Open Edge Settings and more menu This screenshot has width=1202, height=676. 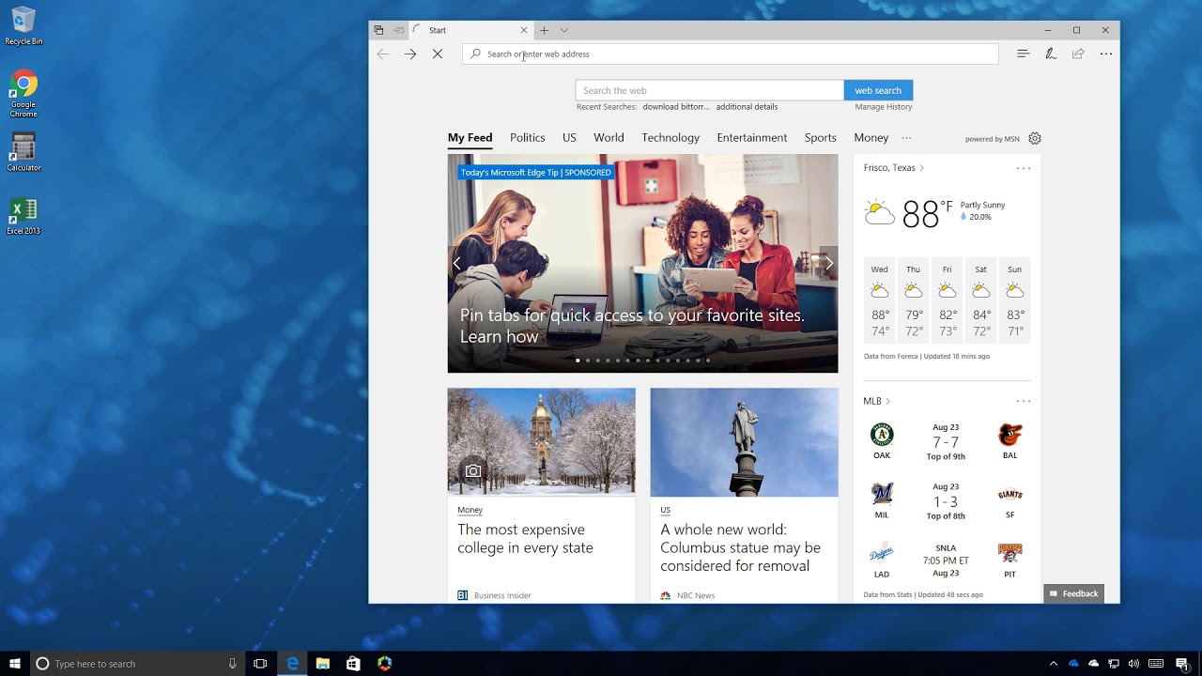(1105, 54)
